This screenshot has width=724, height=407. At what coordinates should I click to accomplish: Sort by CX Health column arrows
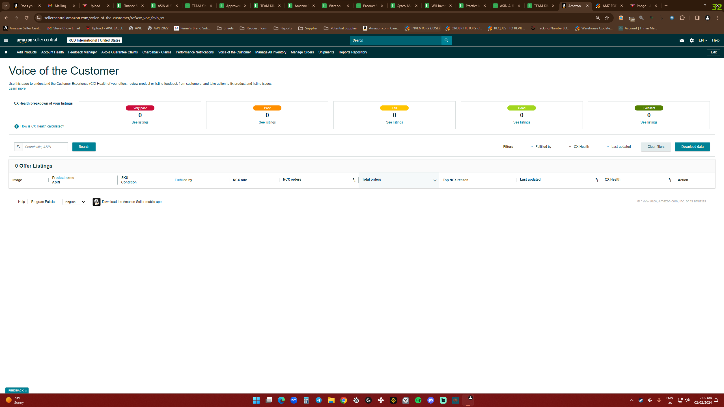[670, 180]
